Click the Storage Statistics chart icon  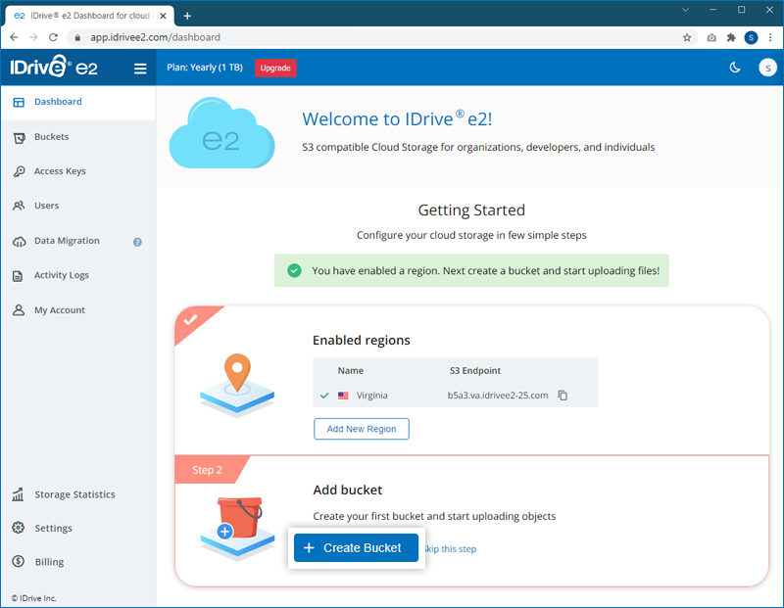click(x=18, y=494)
